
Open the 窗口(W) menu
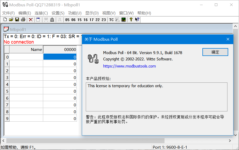pyautogui.click(x=126, y=13)
